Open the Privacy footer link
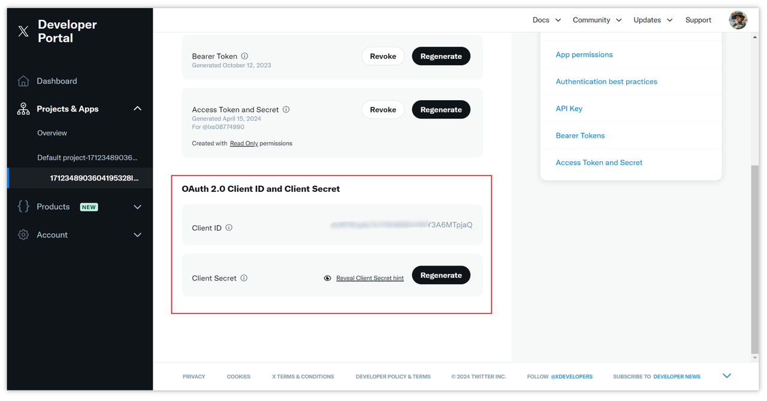This screenshot has width=767, height=401. click(194, 376)
